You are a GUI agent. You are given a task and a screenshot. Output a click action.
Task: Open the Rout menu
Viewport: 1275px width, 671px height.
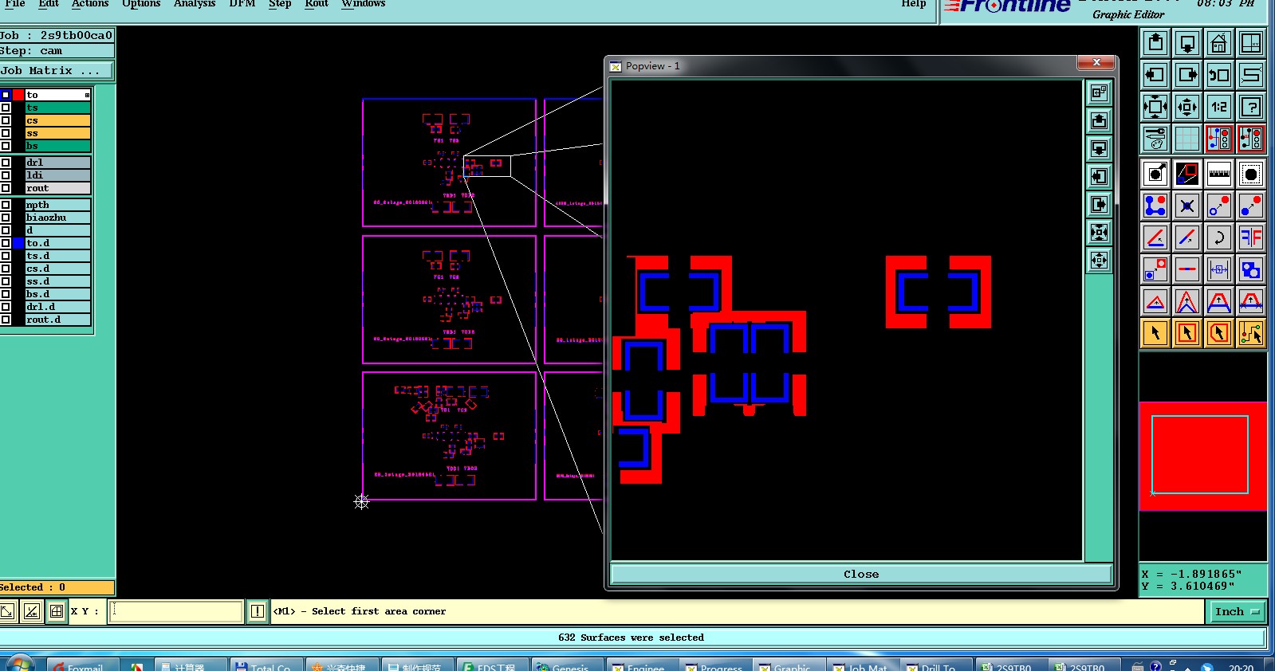click(x=317, y=4)
